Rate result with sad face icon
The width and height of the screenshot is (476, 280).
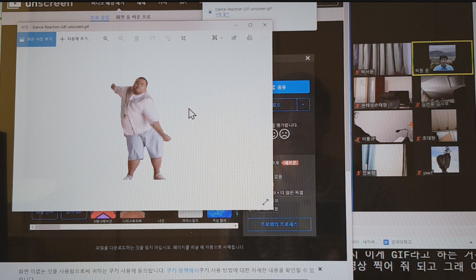coord(285,134)
